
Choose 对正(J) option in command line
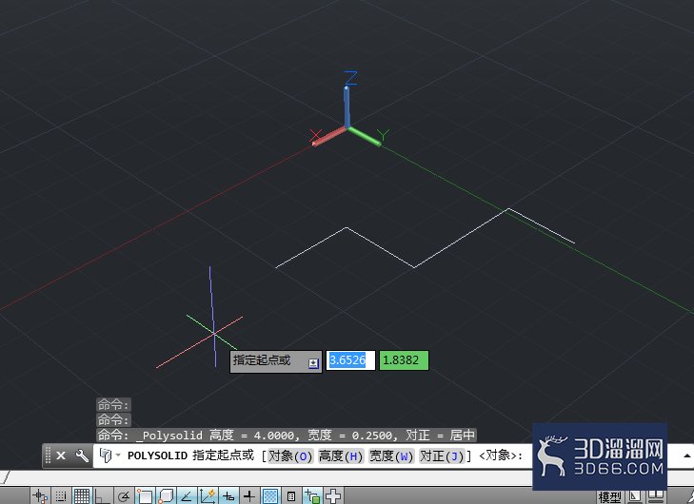[x=442, y=456]
